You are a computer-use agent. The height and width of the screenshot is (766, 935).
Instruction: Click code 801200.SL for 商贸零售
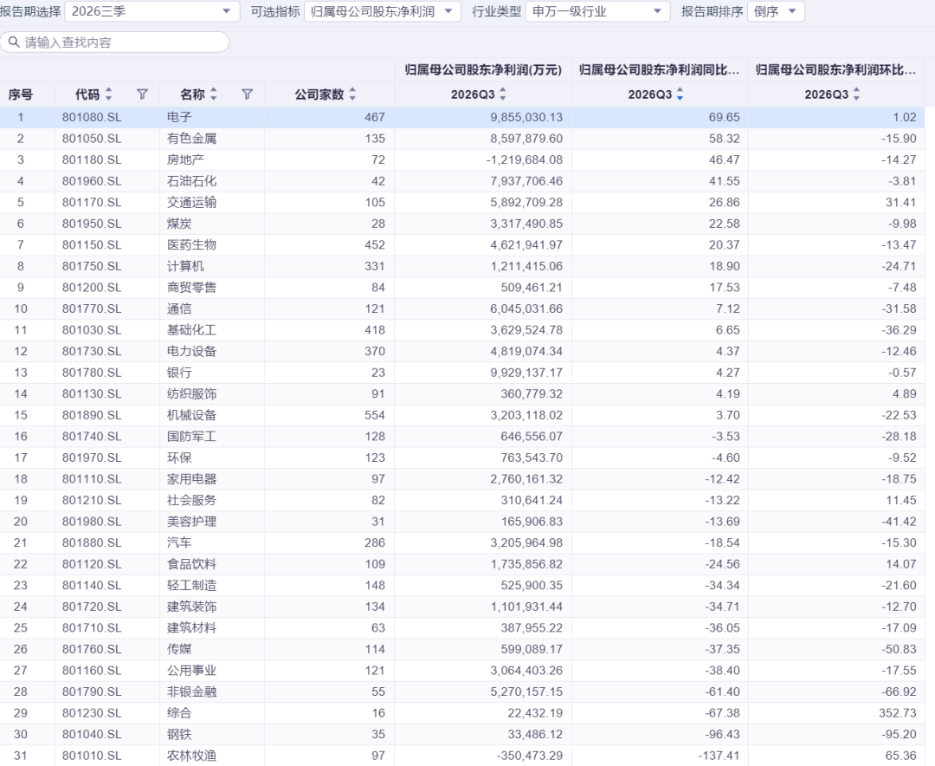coord(92,287)
